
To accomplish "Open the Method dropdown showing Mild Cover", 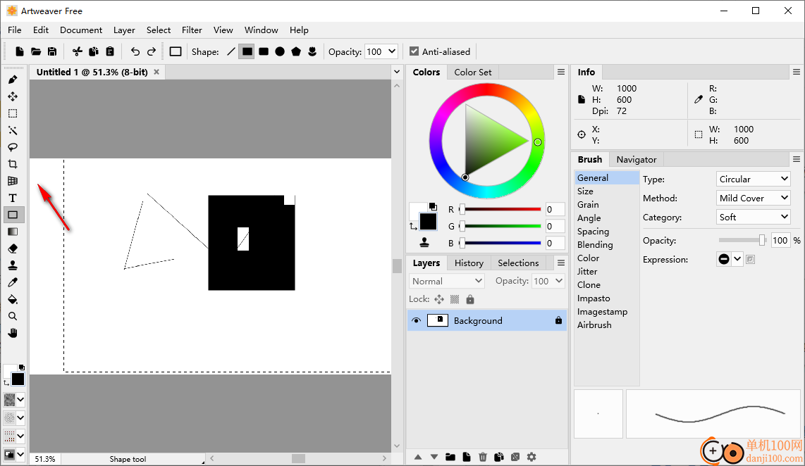I will pyautogui.click(x=753, y=198).
